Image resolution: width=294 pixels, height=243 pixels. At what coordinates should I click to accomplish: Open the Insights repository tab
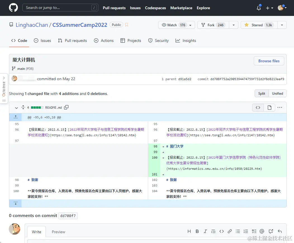pyautogui.click(x=186, y=40)
